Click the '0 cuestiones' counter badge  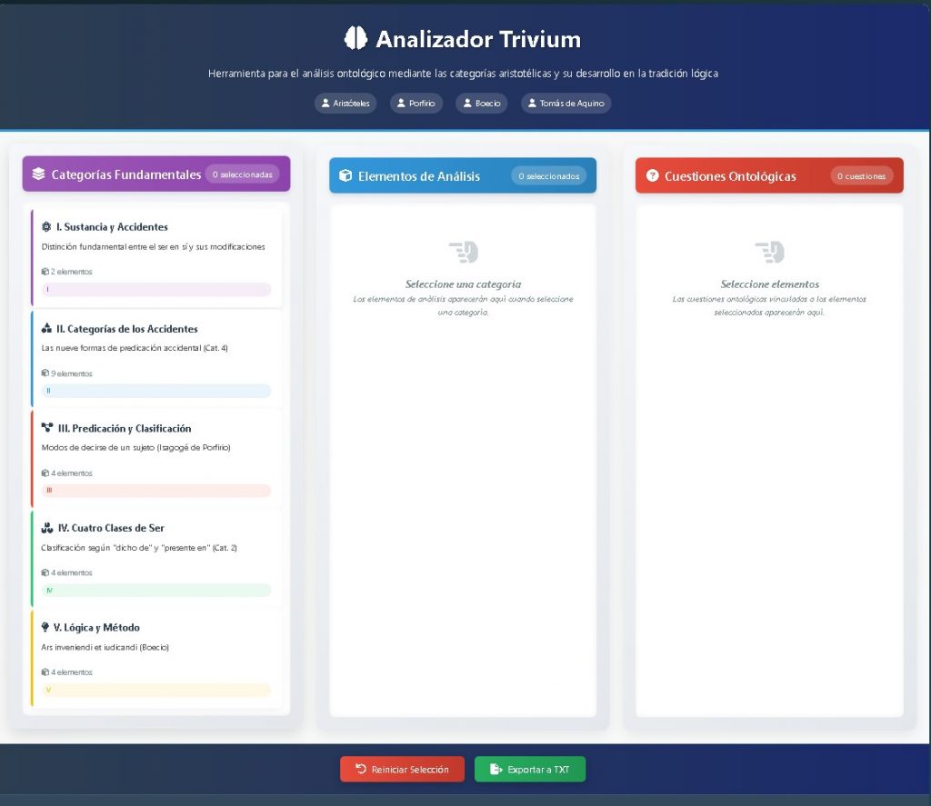click(861, 176)
